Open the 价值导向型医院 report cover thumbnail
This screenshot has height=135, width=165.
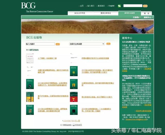click(x=74, y=84)
